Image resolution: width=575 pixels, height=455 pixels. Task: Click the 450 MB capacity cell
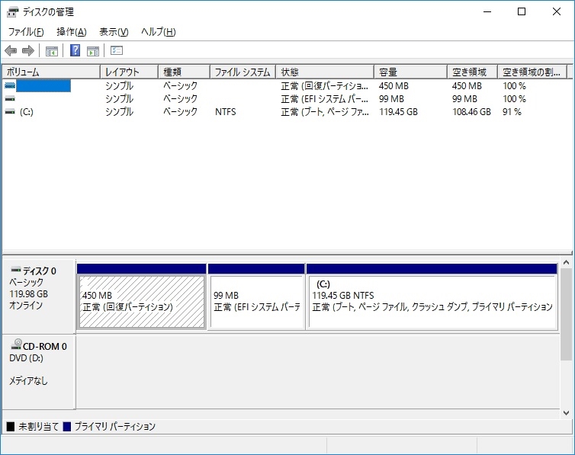click(394, 86)
